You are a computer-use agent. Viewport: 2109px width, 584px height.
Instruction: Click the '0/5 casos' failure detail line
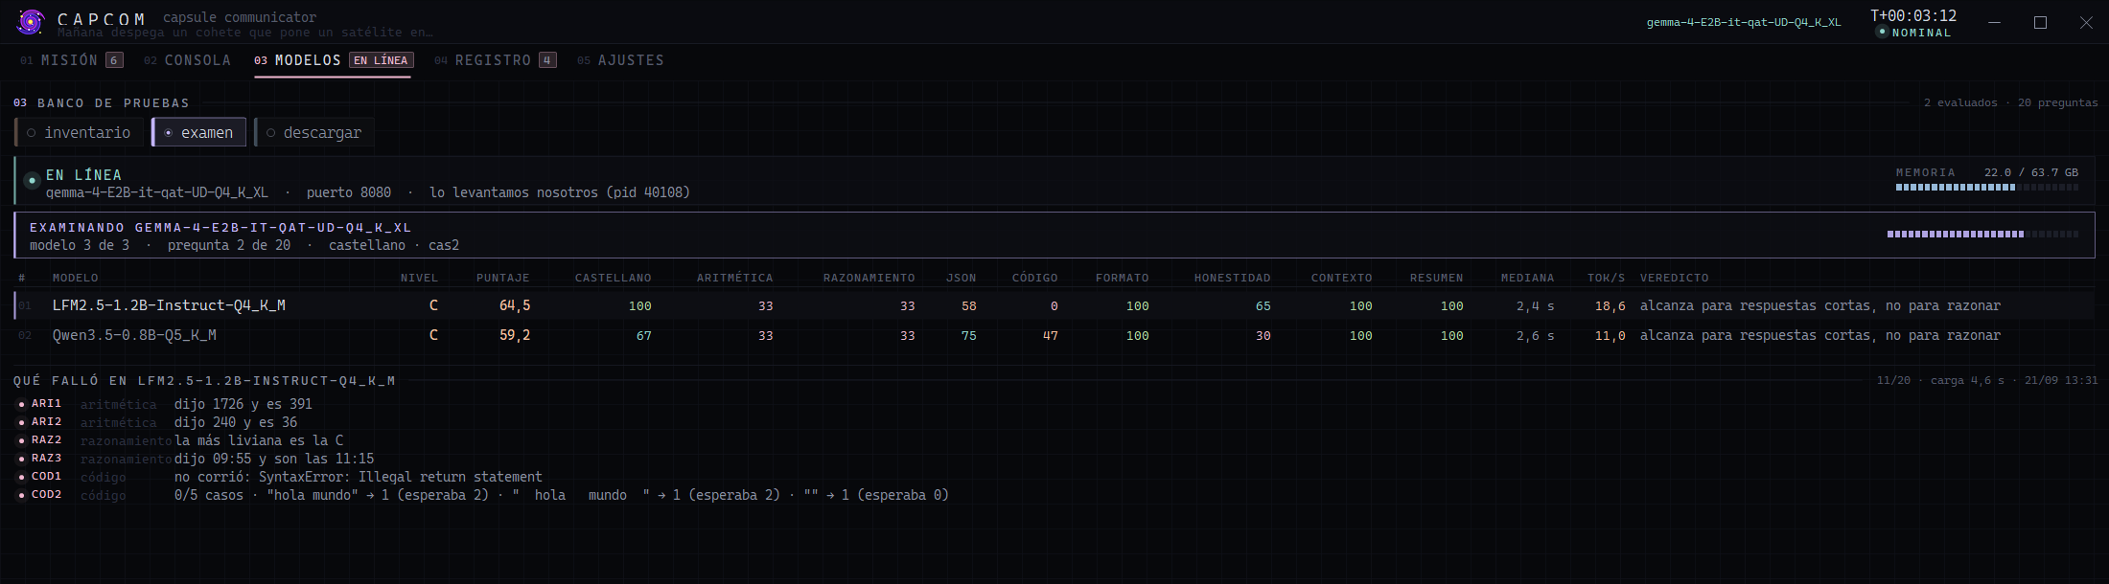click(x=562, y=495)
